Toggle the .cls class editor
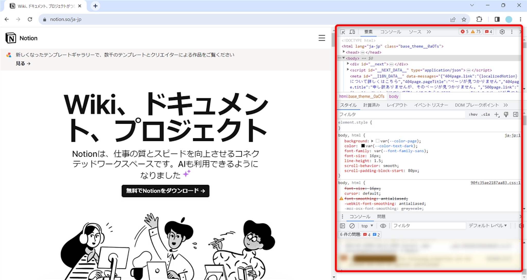 point(486,115)
